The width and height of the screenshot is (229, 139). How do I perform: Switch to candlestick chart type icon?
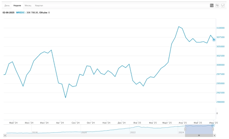point(217,5)
